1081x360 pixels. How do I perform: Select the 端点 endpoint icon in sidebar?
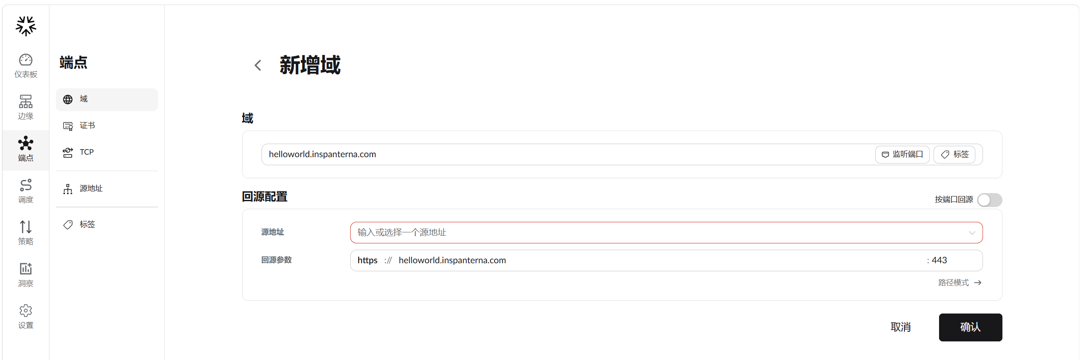26,143
